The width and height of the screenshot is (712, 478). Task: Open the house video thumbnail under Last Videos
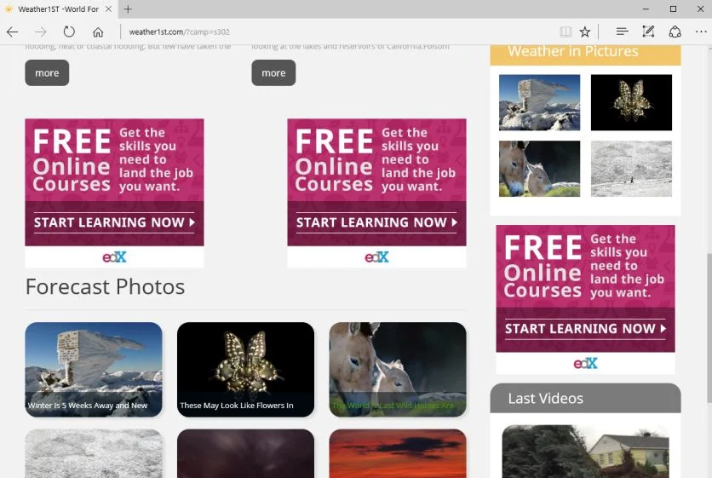(585, 452)
